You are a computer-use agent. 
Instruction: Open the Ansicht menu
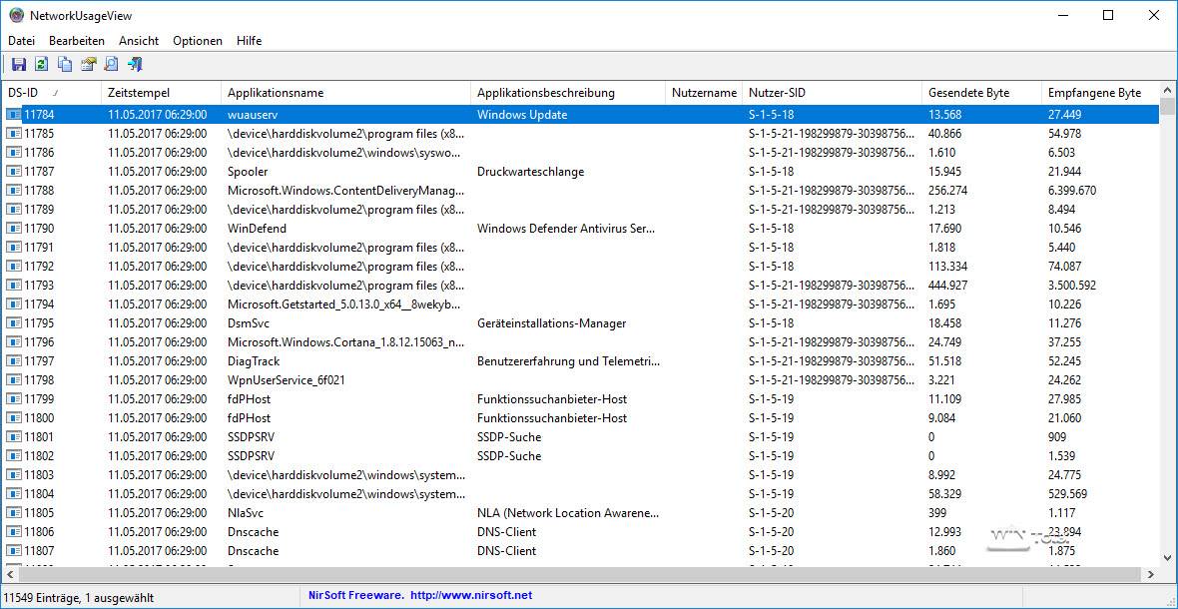tap(139, 41)
